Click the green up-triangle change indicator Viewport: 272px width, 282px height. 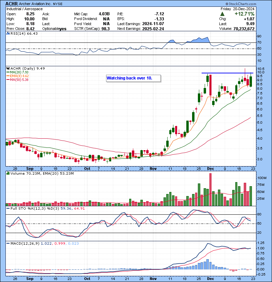tap(222, 14)
